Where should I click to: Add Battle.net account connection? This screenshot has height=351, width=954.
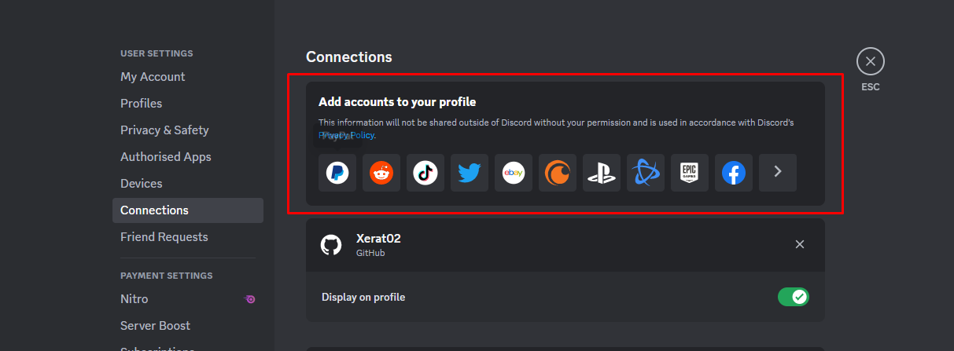tap(646, 173)
